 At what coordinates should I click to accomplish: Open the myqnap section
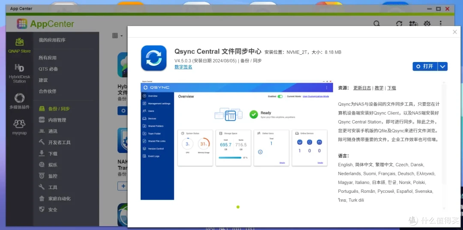pyautogui.click(x=19, y=127)
